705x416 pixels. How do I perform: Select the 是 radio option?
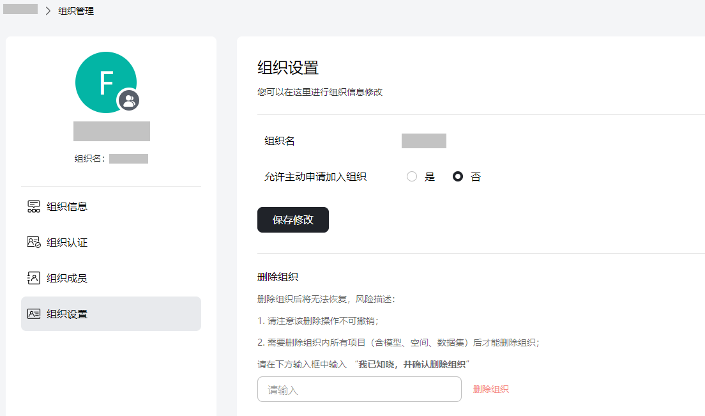(x=411, y=176)
